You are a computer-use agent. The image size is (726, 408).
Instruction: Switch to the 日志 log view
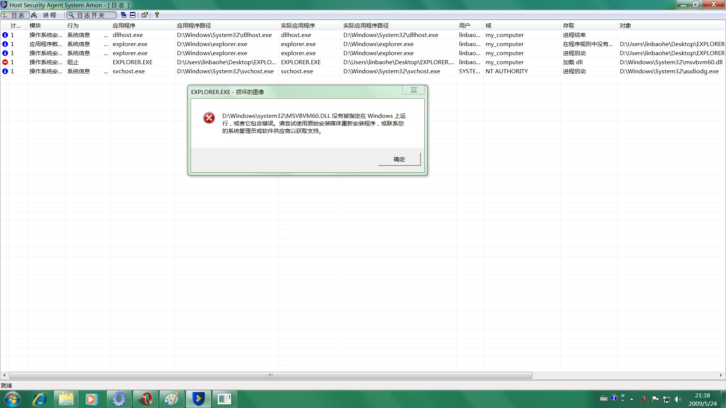click(x=15, y=15)
